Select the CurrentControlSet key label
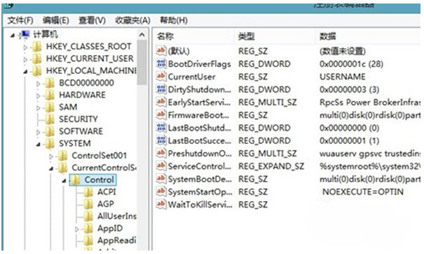424x254 pixels. pyautogui.click(x=104, y=167)
